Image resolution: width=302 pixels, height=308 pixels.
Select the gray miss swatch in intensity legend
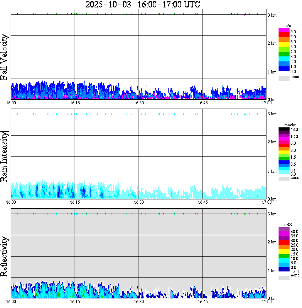[x=284, y=179]
